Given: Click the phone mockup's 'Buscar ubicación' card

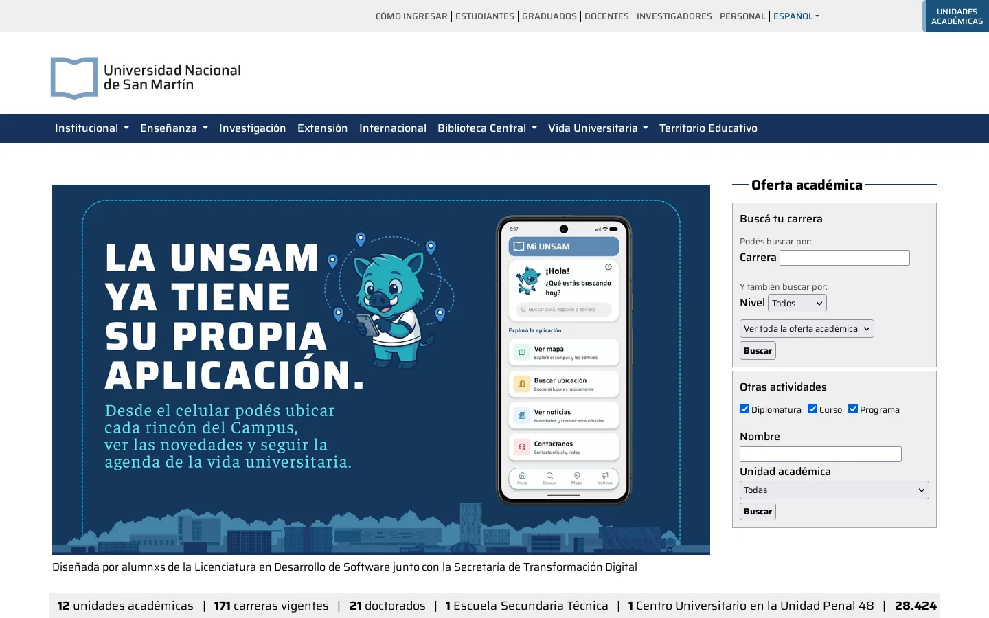Looking at the screenshot, I should coord(564,384).
